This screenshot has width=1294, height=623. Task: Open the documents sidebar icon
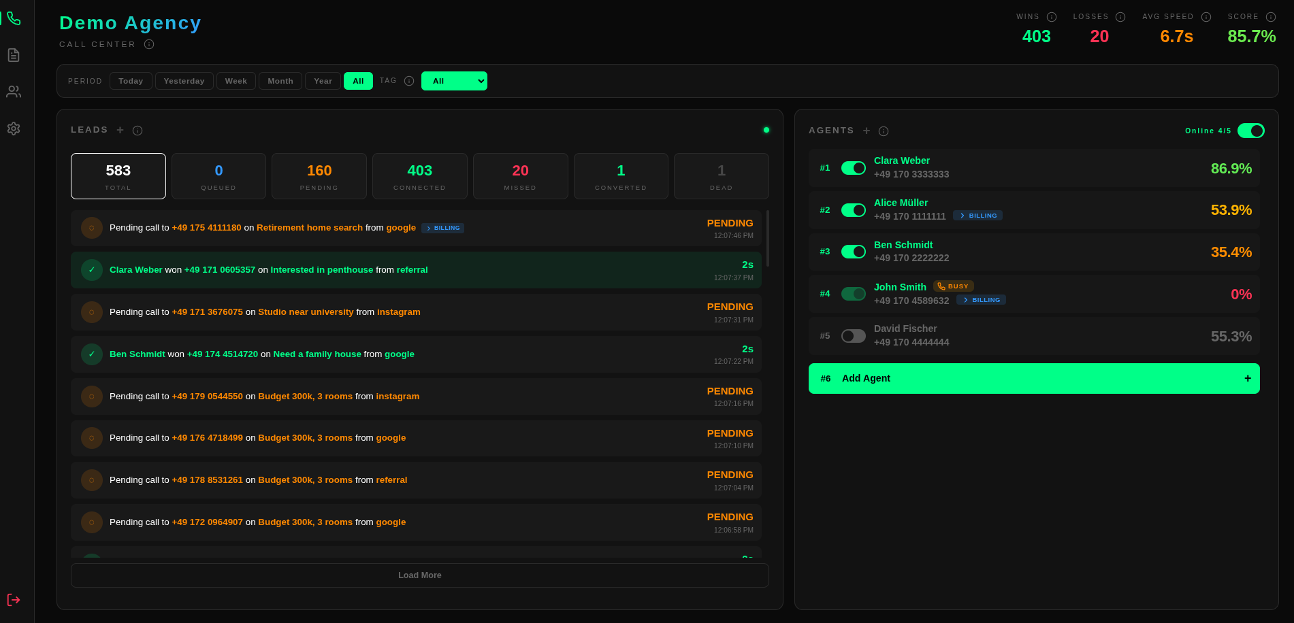coord(14,55)
